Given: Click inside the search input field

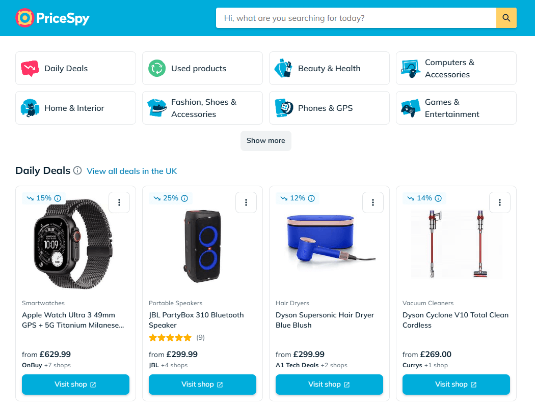Looking at the screenshot, I should (357, 18).
